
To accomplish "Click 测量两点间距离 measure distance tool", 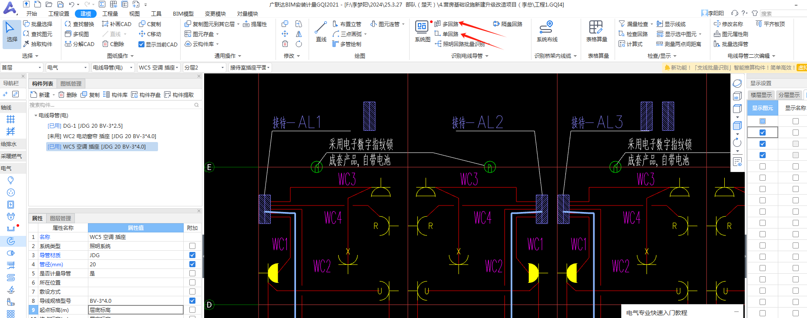I will [679, 44].
